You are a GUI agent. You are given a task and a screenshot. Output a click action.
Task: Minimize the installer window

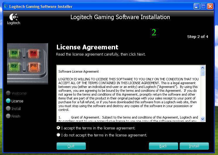coord(197,6)
